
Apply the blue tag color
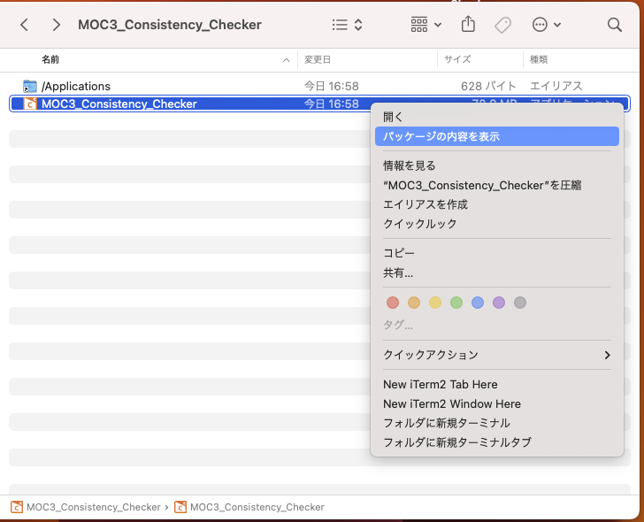tap(478, 303)
